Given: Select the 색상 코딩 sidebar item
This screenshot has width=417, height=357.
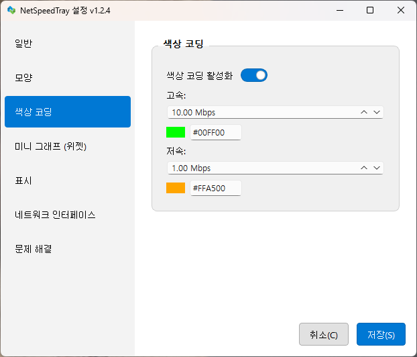Looking at the screenshot, I should [68, 111].
